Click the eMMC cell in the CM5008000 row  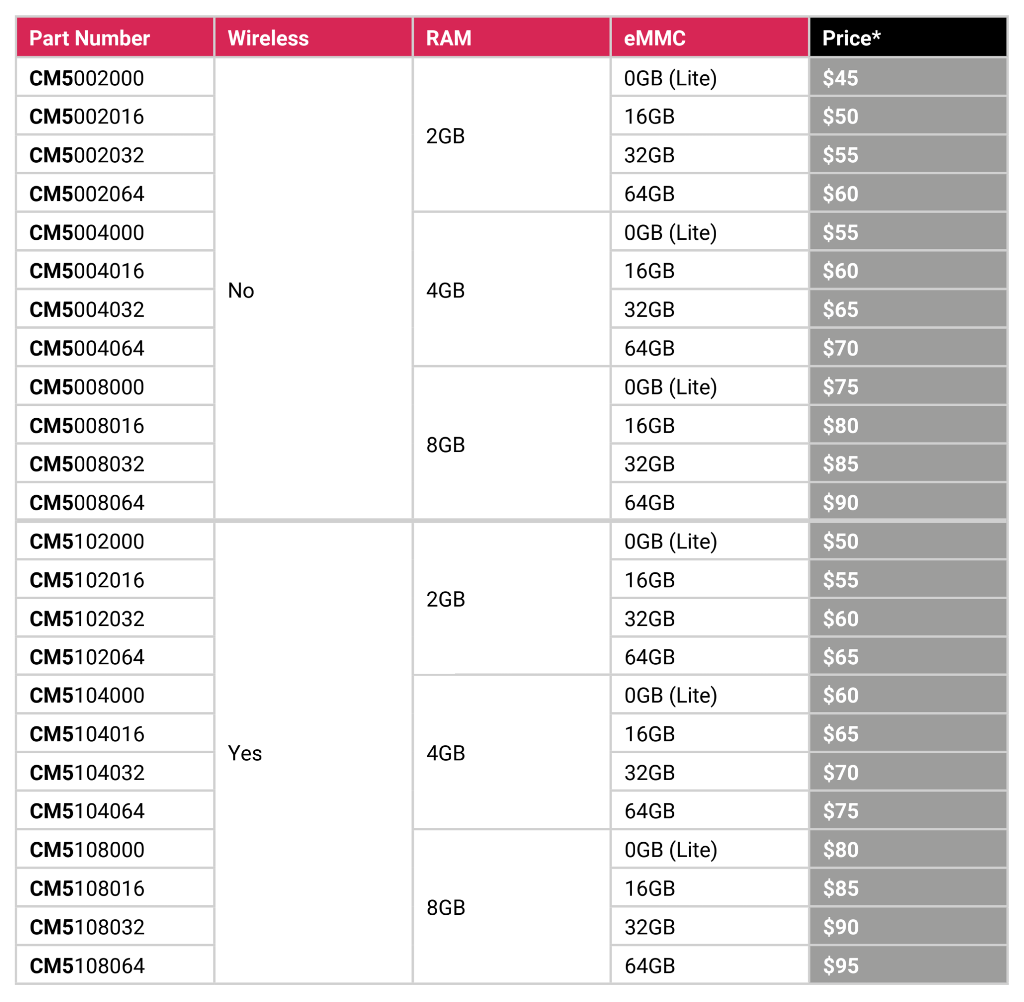pyautogui.click(x=670, y=387)
